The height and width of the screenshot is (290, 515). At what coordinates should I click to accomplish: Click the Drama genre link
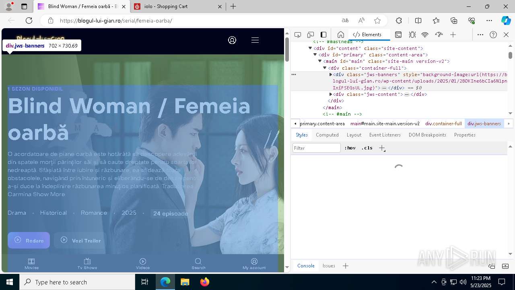pyautogui.click(x=17, y=213)
